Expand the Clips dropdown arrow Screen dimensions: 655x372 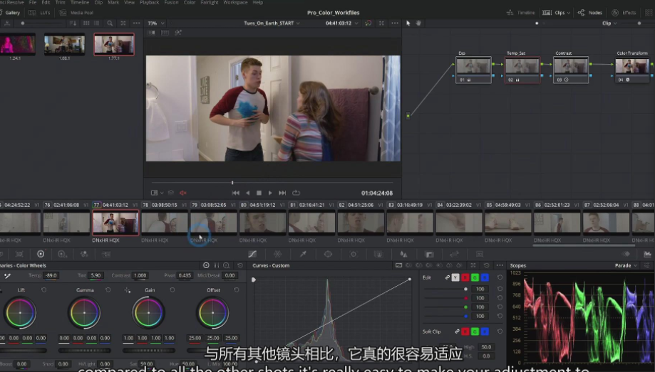tap(569, 13)
